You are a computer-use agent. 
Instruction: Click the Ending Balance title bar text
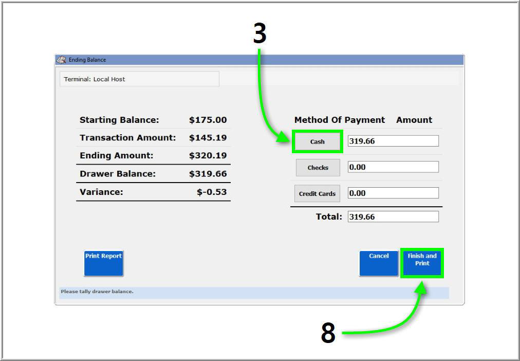[87, 60]
